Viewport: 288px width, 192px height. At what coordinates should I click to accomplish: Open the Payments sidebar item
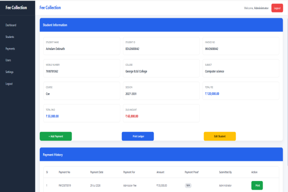[10, 48]
